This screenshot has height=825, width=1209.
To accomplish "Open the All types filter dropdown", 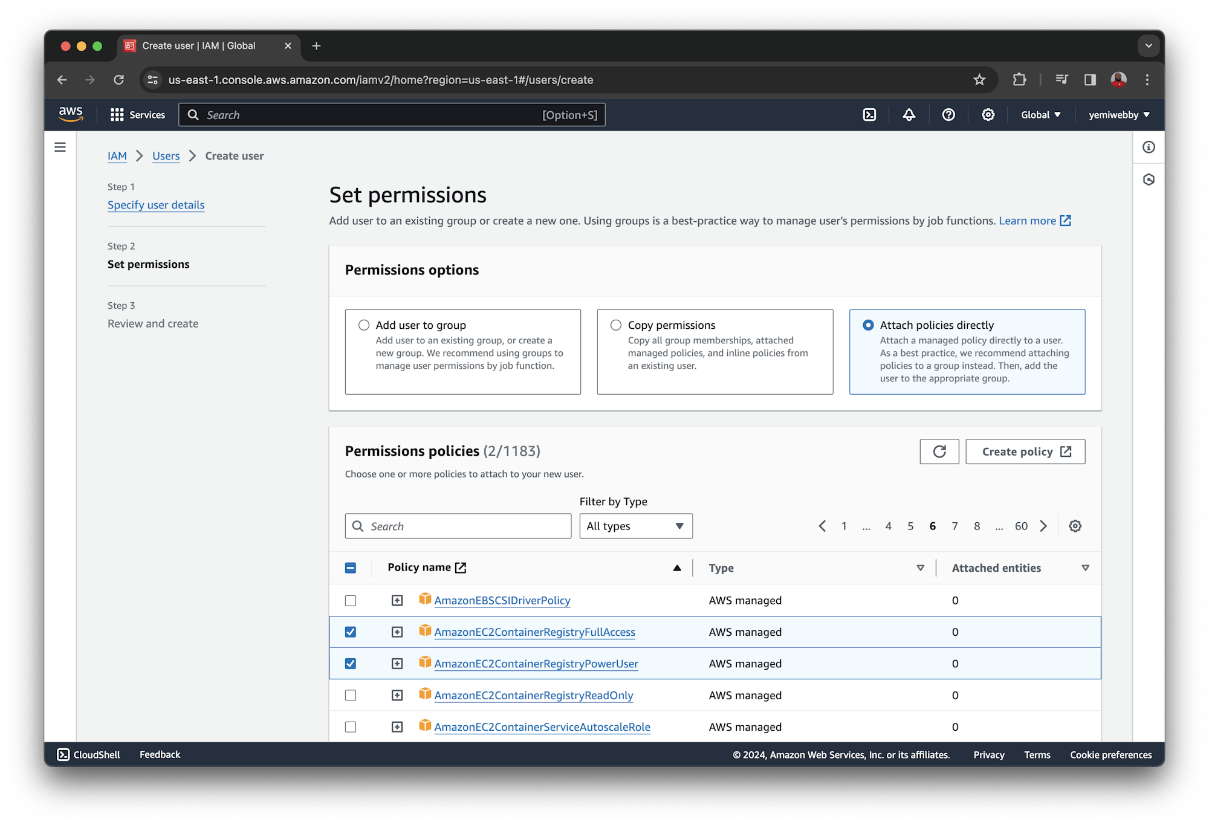I will click(635, 526).
